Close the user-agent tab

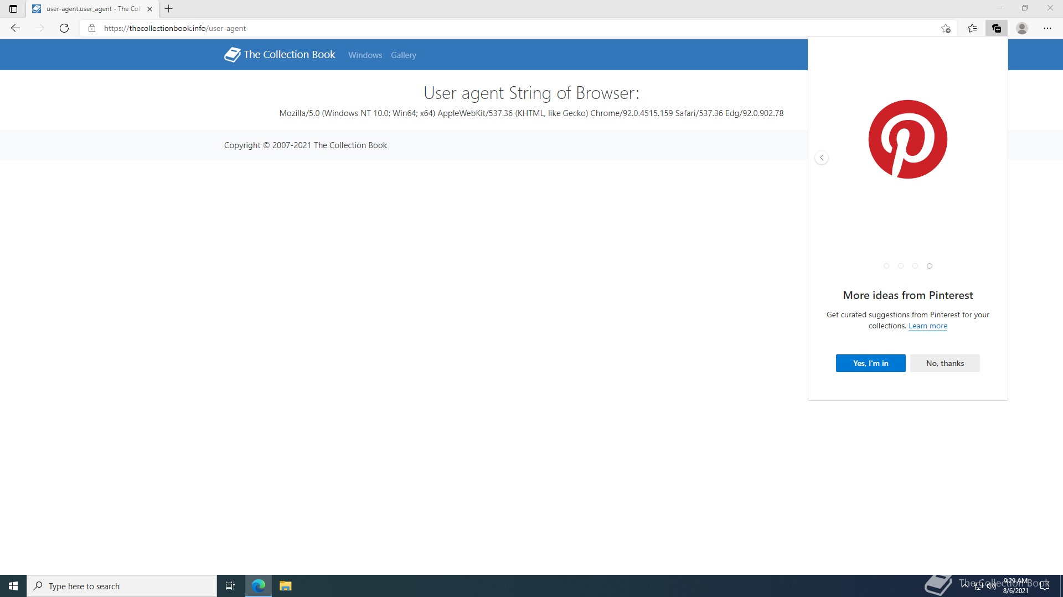click(149, 9)
